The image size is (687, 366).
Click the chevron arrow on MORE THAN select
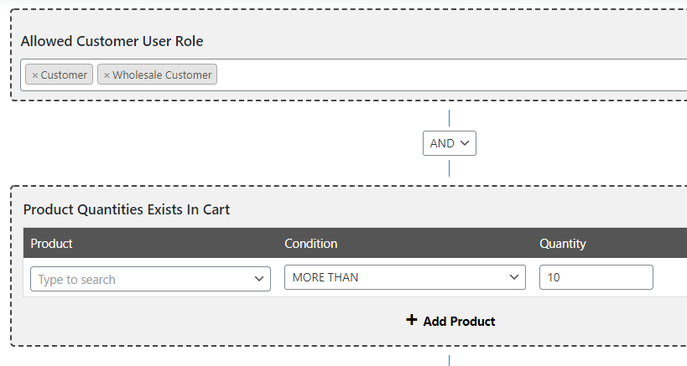[x=513, y=278]
